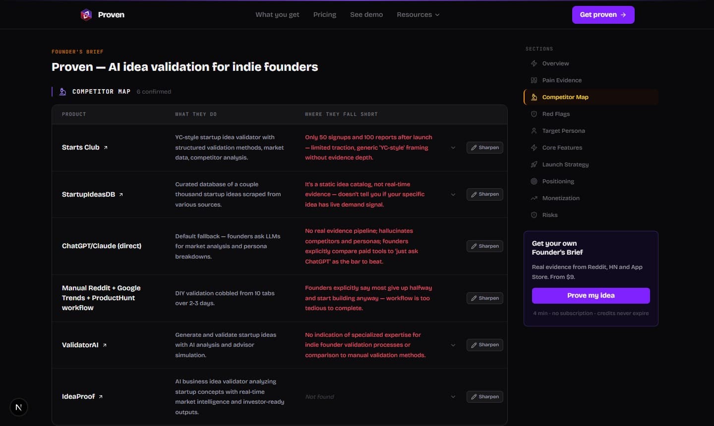Click the Positioning target icon
Image resolution: width=714 pixels, height=426 pixels.
(534, 181)
